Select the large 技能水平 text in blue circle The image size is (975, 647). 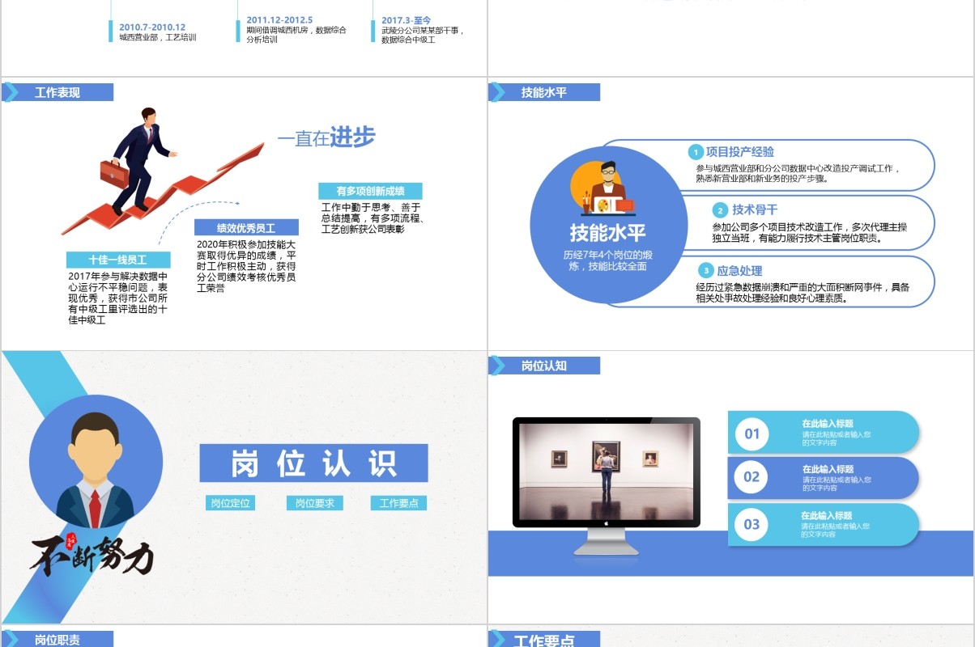[x=608, y=233]
